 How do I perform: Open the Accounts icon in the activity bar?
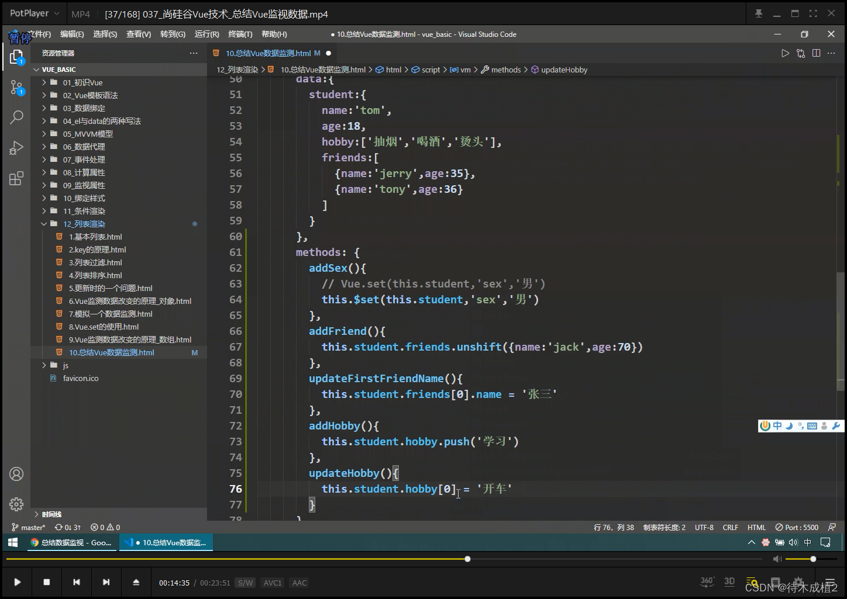click(x=16, y=474)
